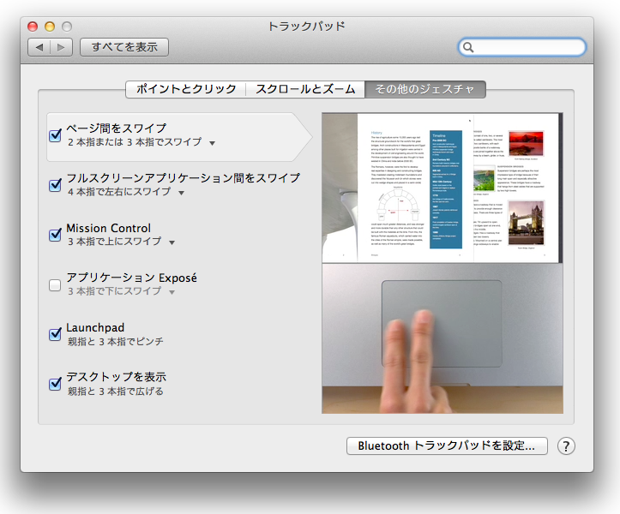Open the 3本指で上にスワイプ dropdown
The width and height of the screenshot is (620, 514).
click(x=172, y=242)
